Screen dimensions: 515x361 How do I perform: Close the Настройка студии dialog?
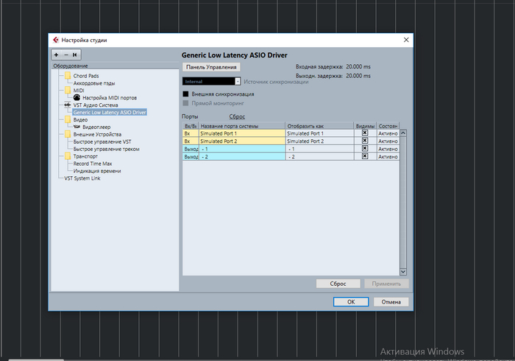(x=406, y=40)
